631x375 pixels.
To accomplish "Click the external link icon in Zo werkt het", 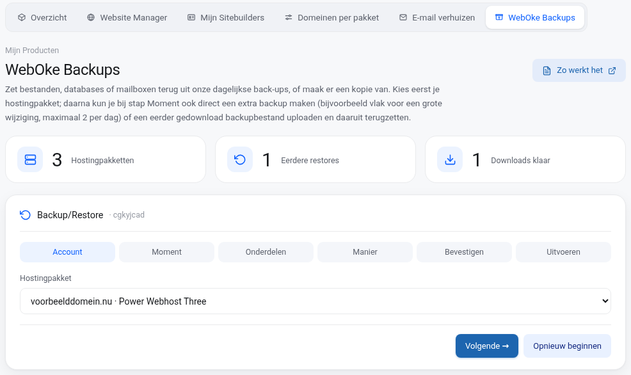I will coord(612,70).
